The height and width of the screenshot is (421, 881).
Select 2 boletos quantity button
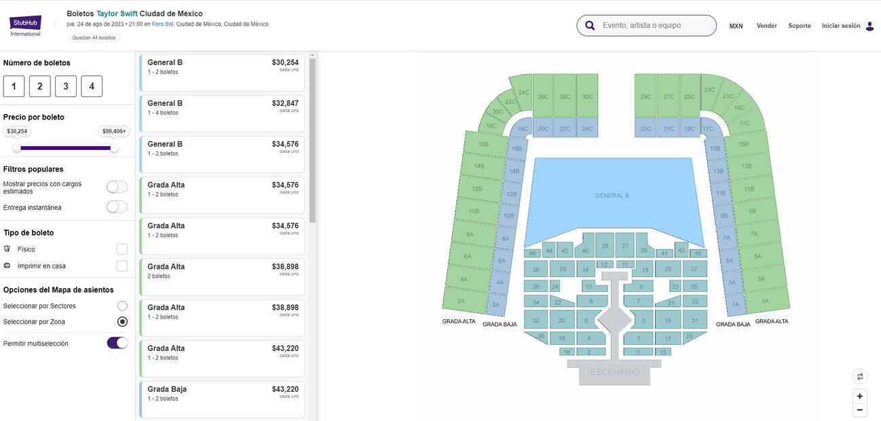coord(39,86)
